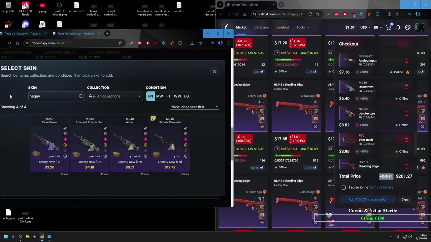Click zoom magnifier on the 3 days ago USP-S
This screenshot has height=242, width=431.
click(316, 127)
